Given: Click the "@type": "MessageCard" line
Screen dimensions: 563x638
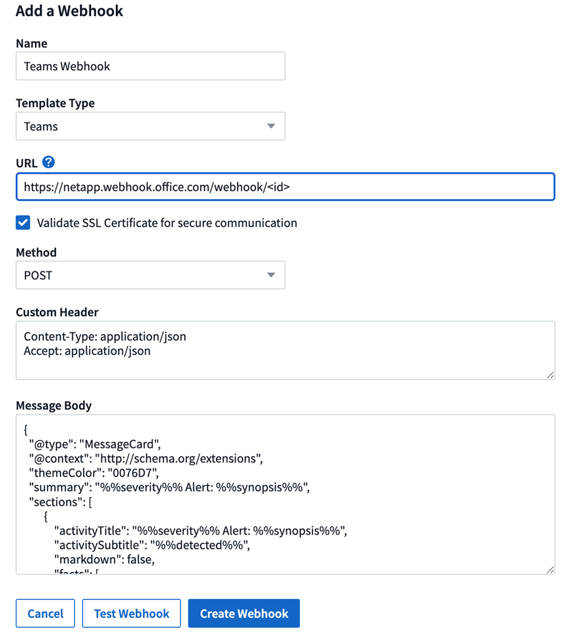Looking at the screenshot, I should click(95, 444).
